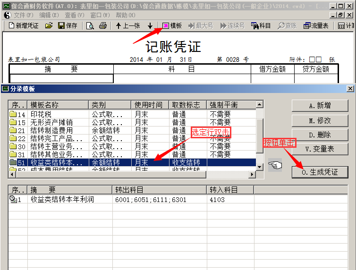Click the M.修改 button
The image size is (356, 270).
coord(320,120)
